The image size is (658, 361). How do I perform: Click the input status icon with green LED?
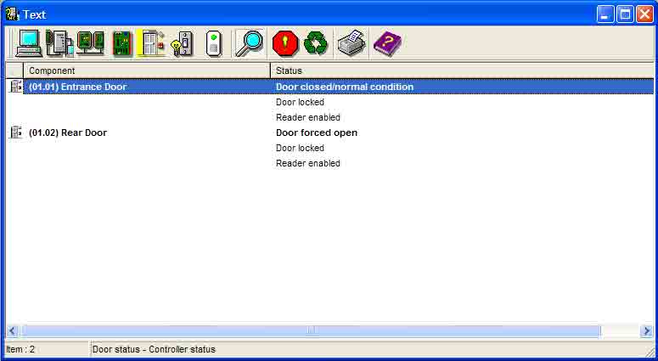tap(214, 43)
